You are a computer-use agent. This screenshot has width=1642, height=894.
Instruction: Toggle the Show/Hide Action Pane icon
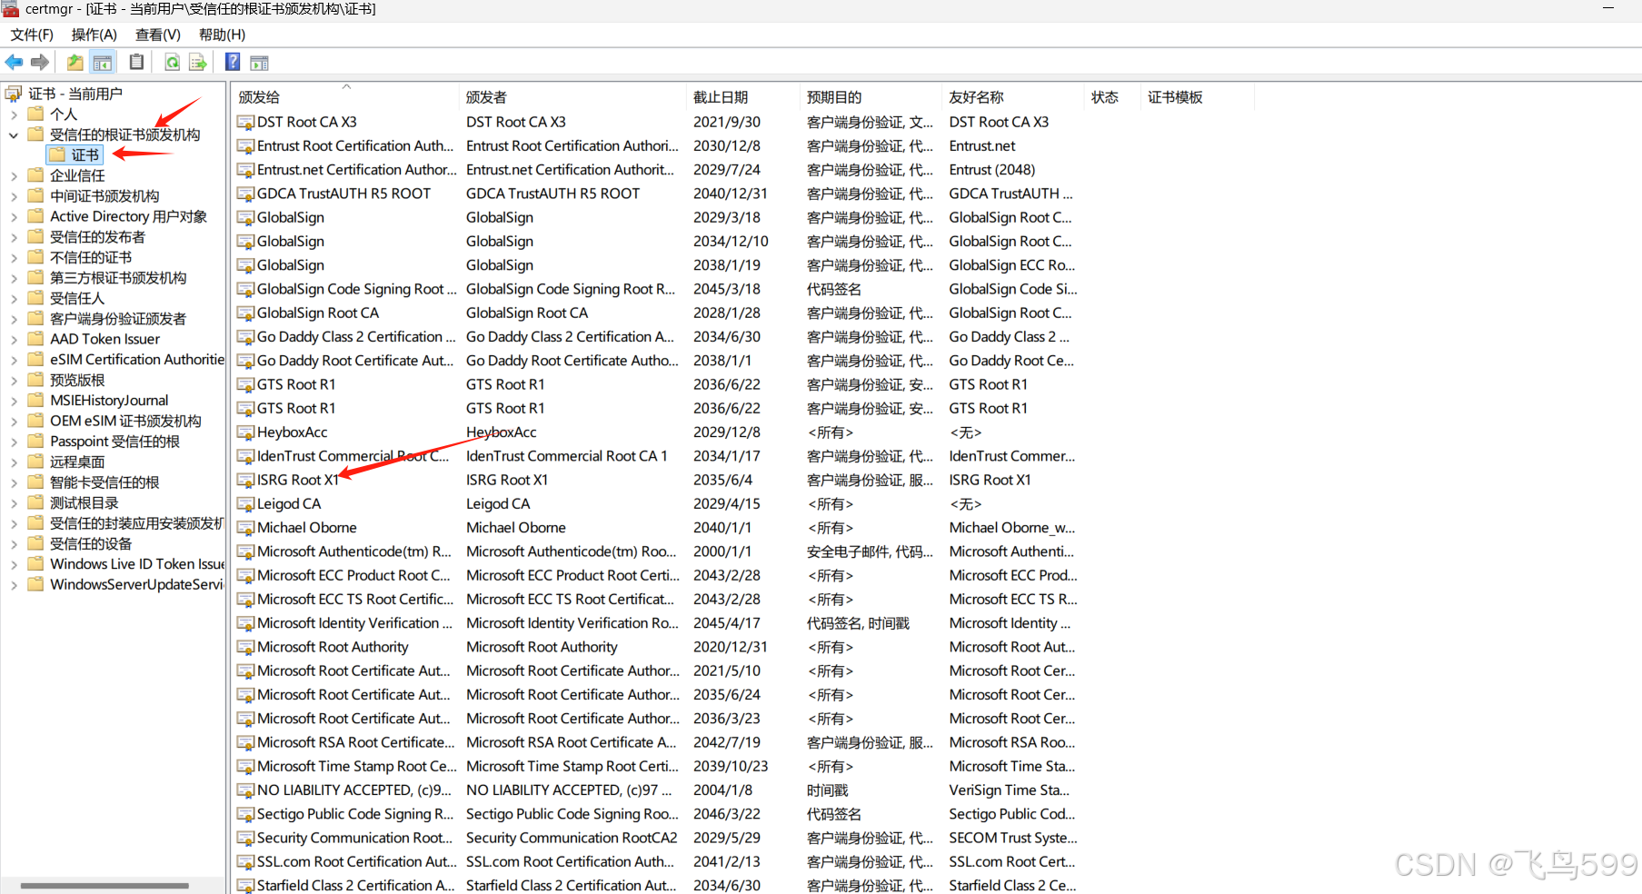[259, 63]
